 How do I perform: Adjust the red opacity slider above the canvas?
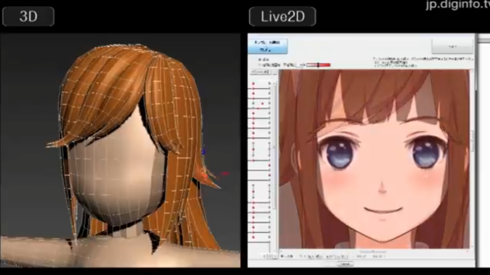[x=318, y=65]
